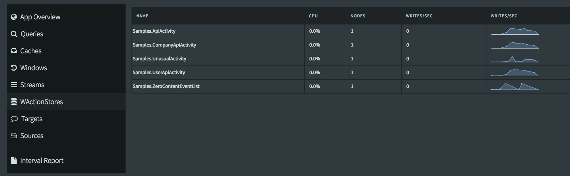Click the magnifier icon next to Queries
The width and height of the screenshot is (570, 176).
[x=14, y=34]
